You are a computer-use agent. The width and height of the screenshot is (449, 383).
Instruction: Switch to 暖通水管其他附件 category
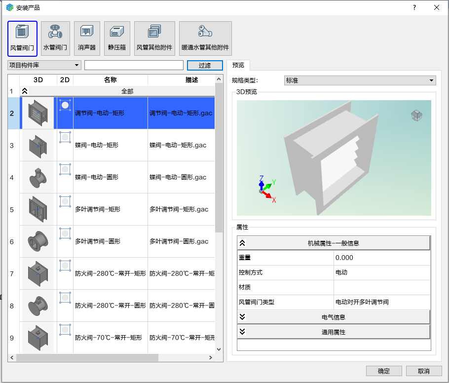(x=205, y=38)
